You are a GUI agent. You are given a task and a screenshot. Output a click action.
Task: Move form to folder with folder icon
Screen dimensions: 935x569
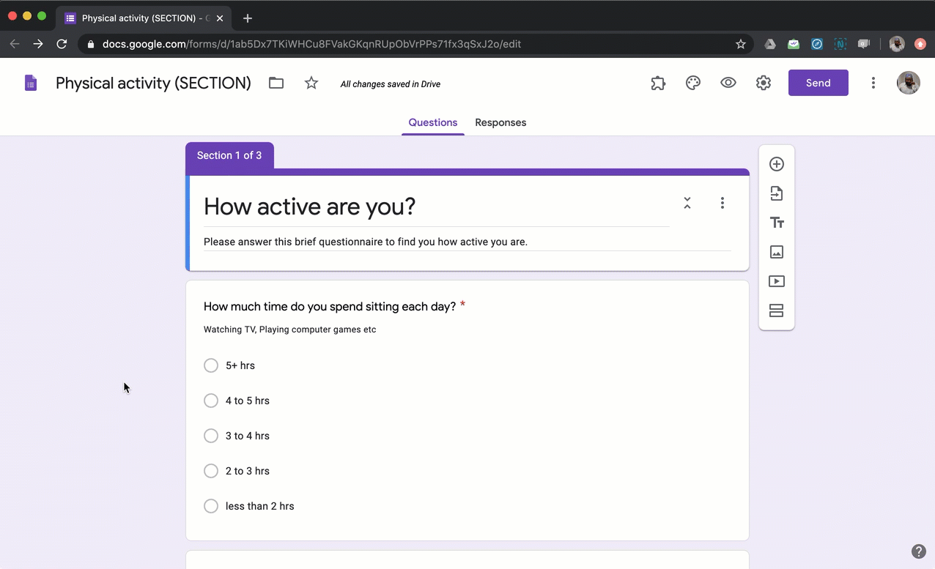[x=276, y=83]
